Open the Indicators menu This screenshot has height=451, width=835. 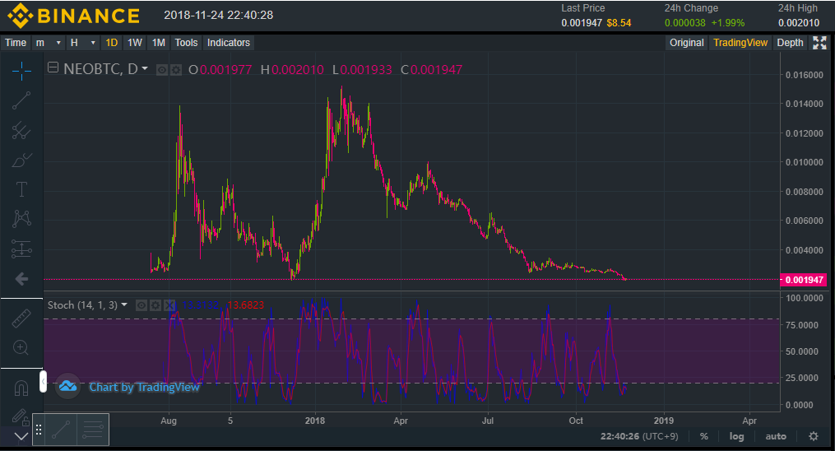tap(229, 43)
